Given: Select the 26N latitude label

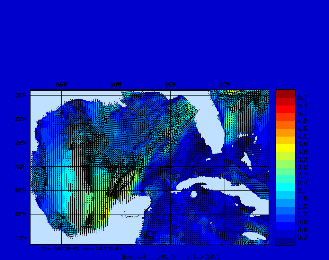Looking at the screenshot, I should [x=21, y=143].
